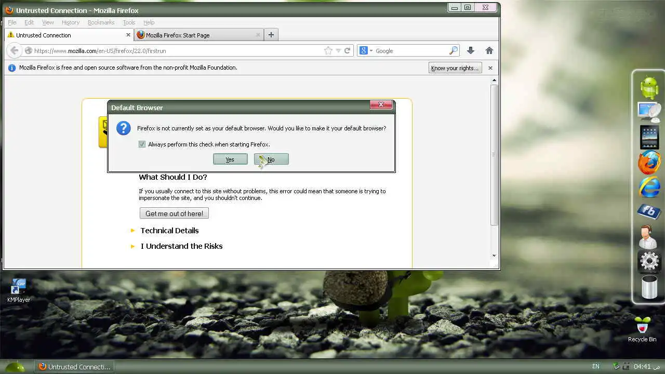Launch Internet Explorer from the dock
The image size is (665, 374).
point(649,188)
